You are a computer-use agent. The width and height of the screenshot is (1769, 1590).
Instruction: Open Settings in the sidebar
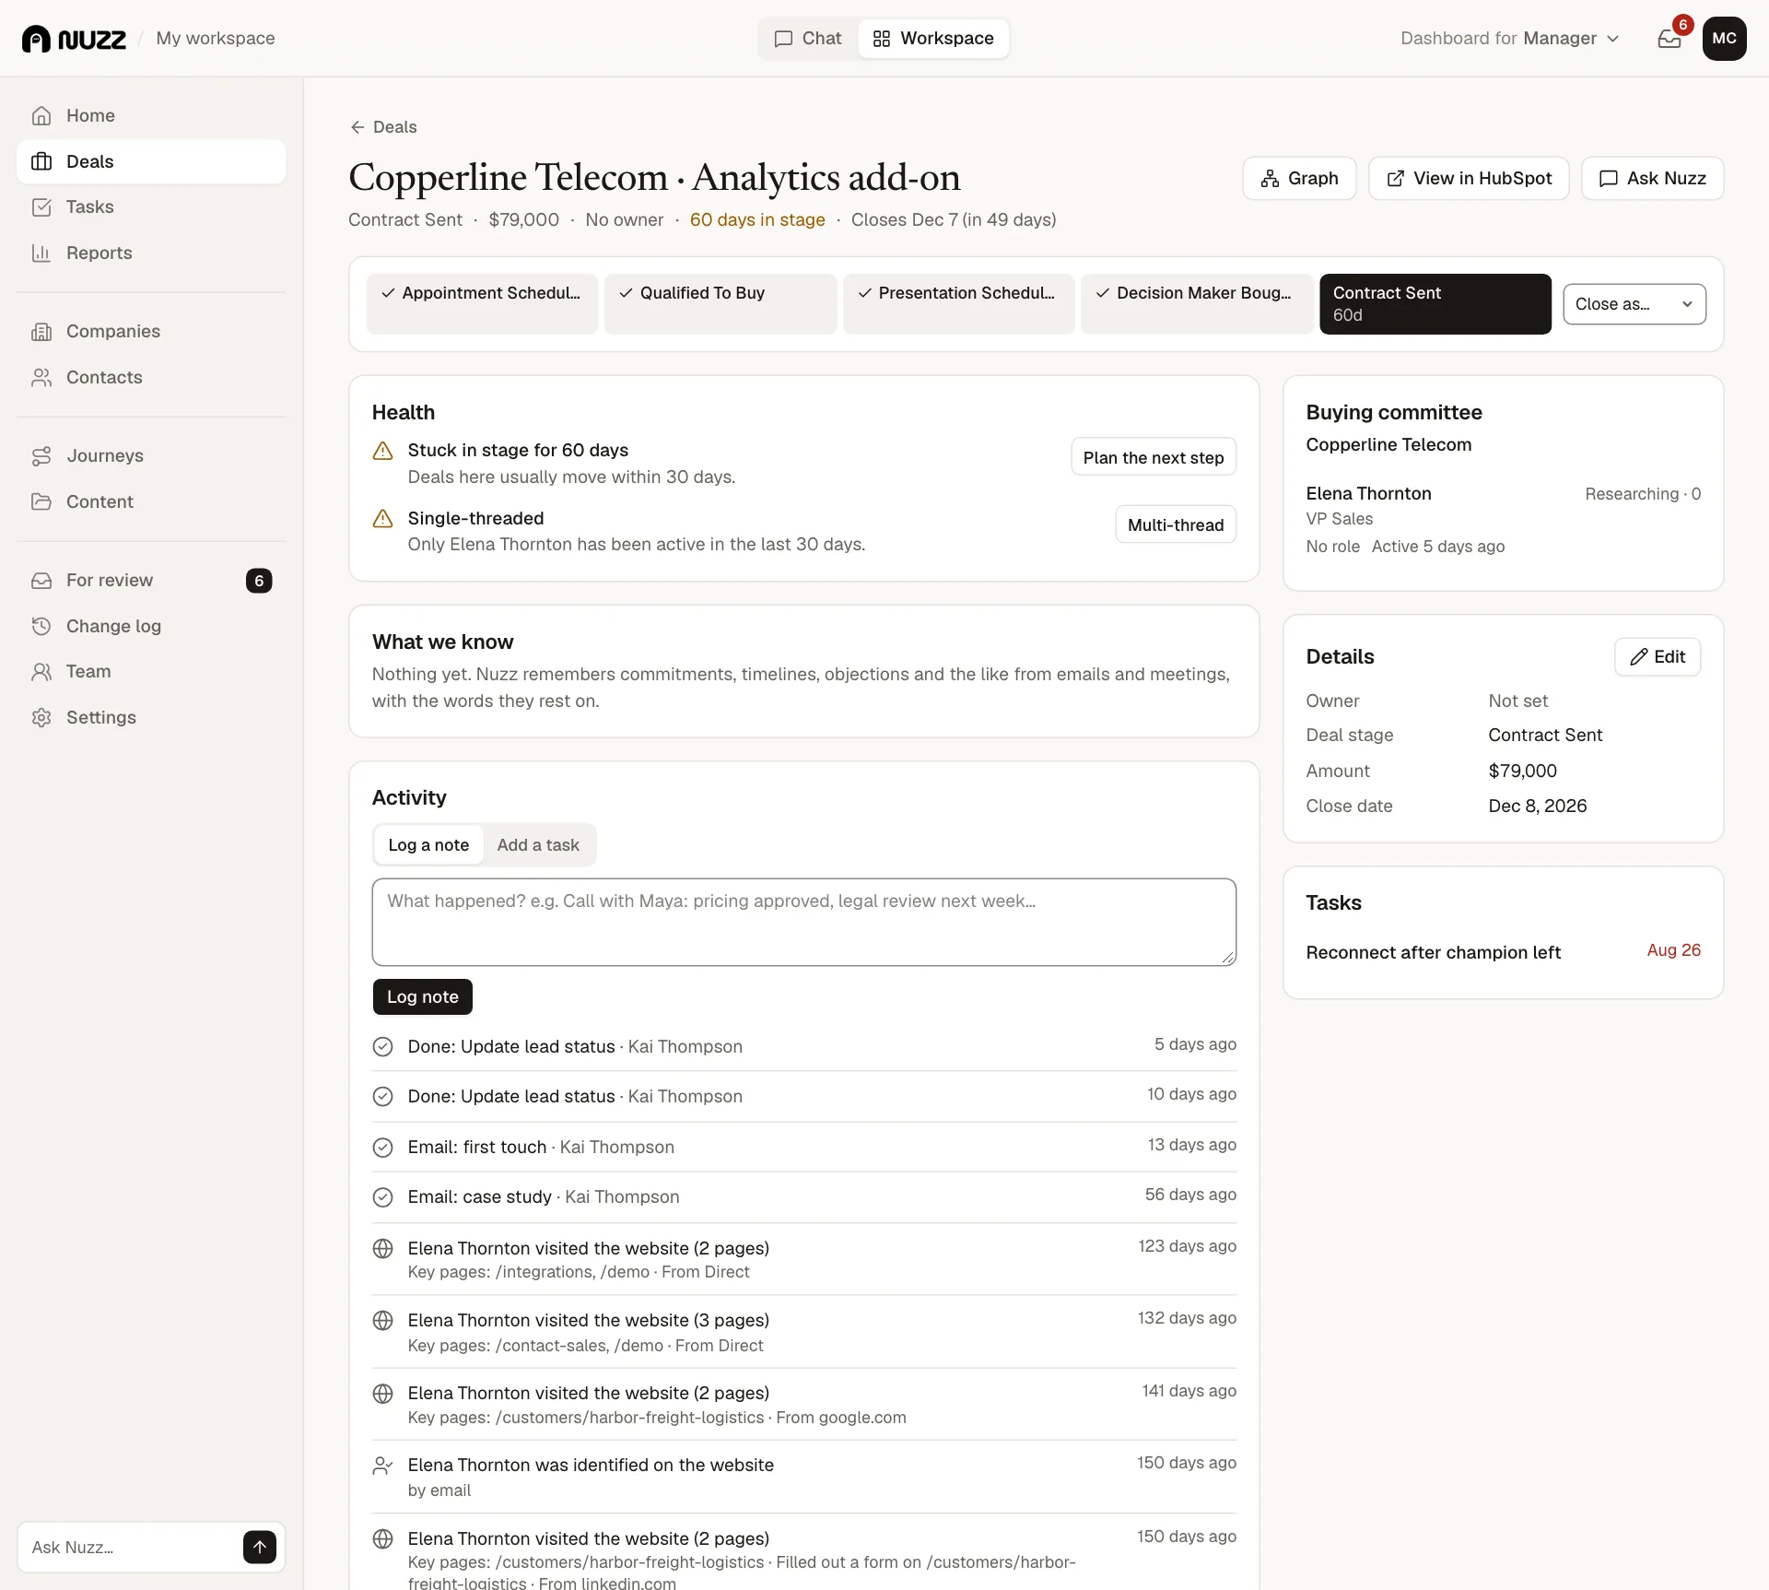tap(151, 717)
